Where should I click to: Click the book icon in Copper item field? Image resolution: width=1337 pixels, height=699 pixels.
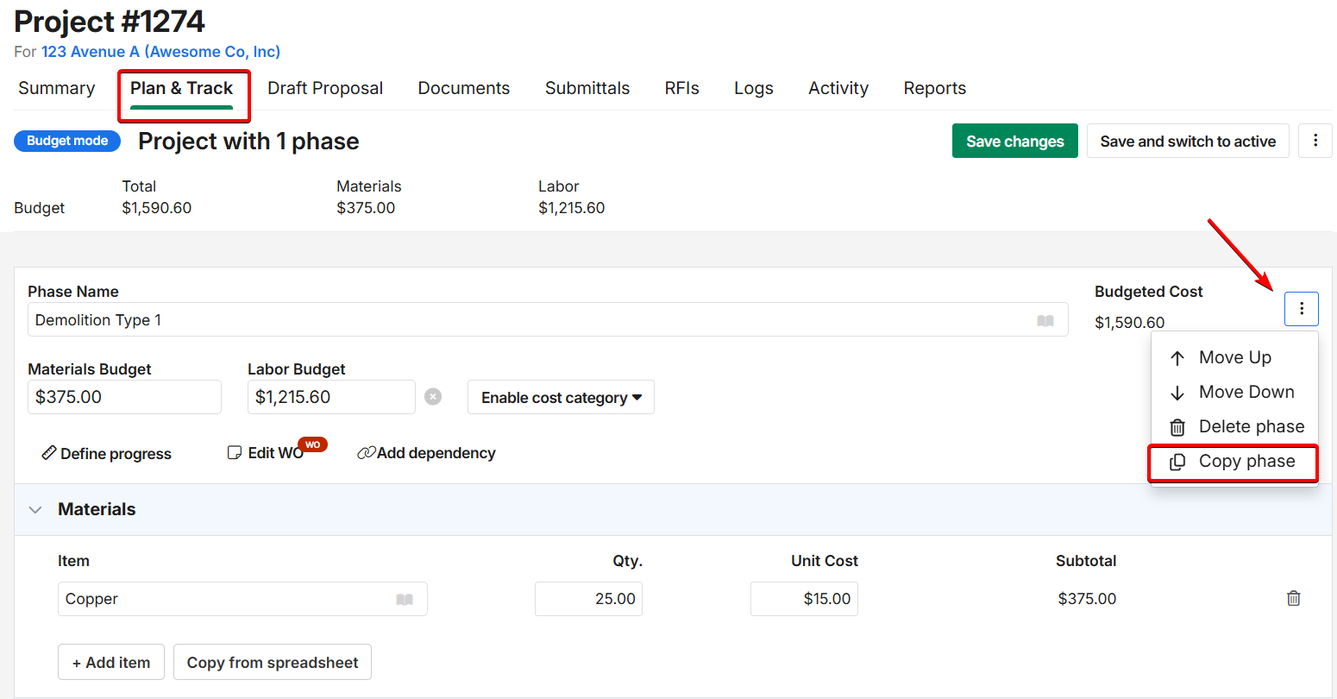pos(404,599)
